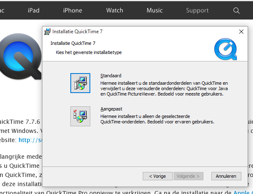Follow the http:// link on the webpage
Image resolution: width=253 pixels, height=194 pixels.
(x=30, y=140)
